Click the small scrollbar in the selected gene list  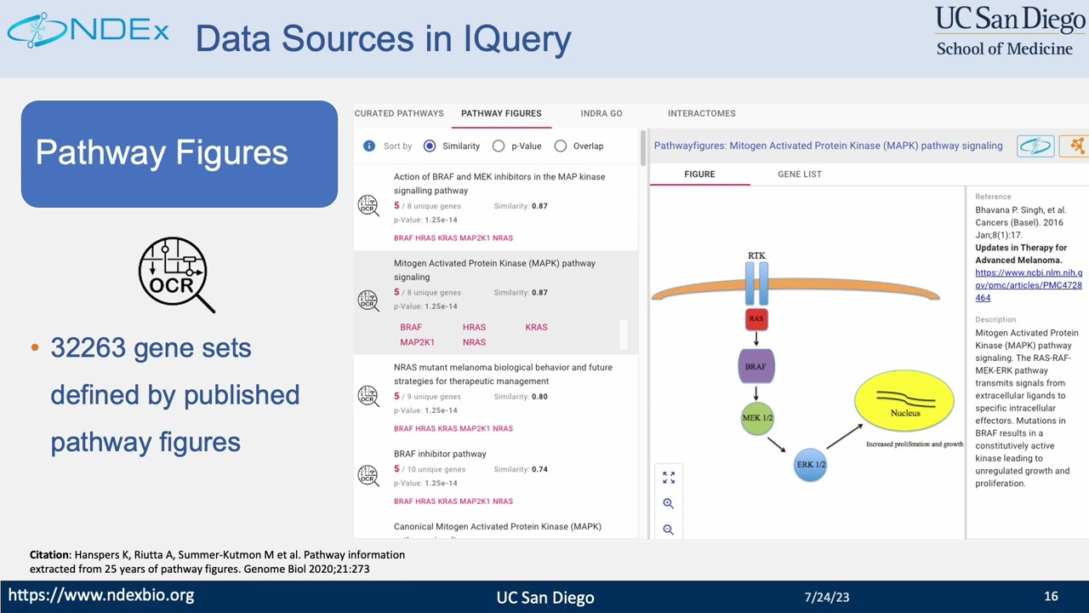[623, 335]
